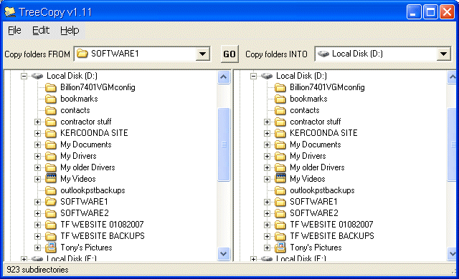The height and width of the screenshot is (279, 459).
Task: Click the 923 subdirectories status text
Action: tap(37, 270)
